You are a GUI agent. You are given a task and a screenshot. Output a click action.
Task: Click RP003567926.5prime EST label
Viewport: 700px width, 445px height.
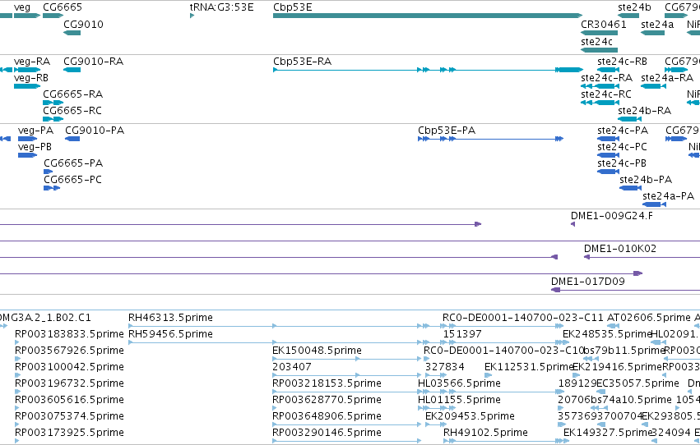coord(69,351)
